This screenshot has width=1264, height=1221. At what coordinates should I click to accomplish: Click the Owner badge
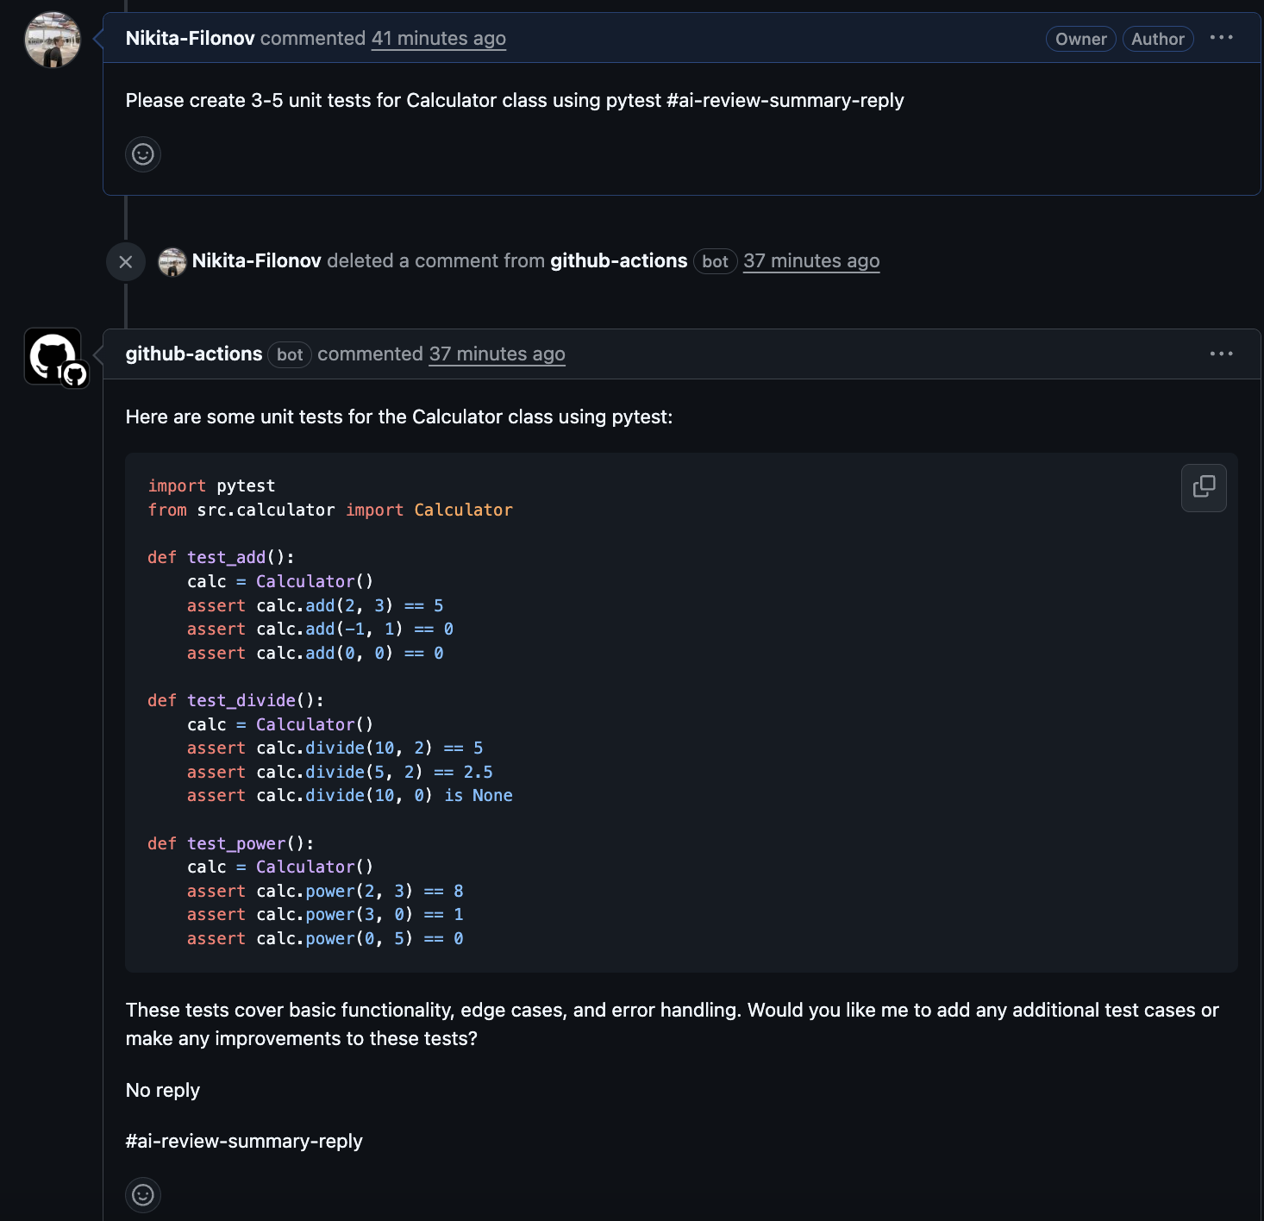point(1080,38)
